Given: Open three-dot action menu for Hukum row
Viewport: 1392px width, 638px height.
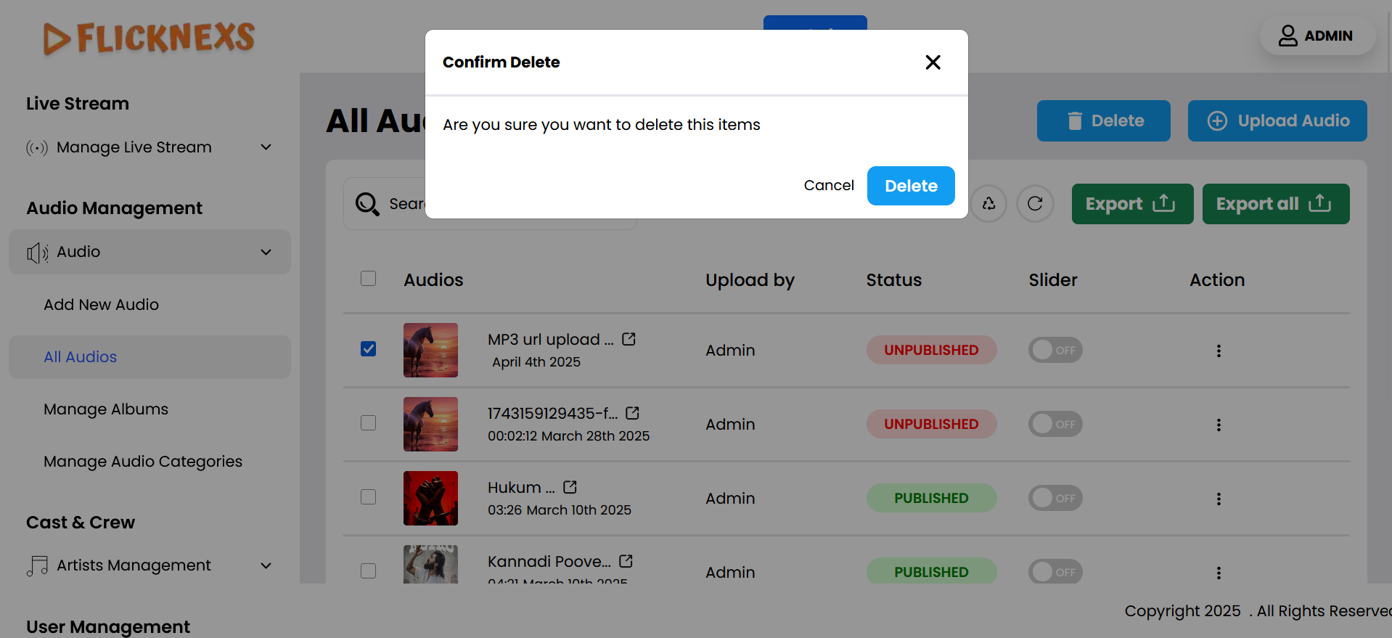Looking at the screenshot, I should (1219, 499).
